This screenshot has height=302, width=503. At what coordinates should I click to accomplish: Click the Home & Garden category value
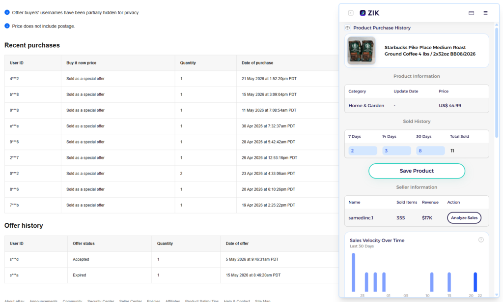coord(366,105)
